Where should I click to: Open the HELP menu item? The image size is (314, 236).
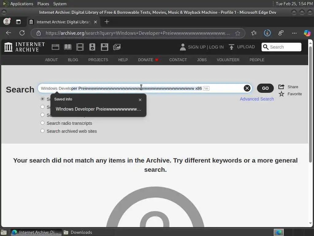123,60
